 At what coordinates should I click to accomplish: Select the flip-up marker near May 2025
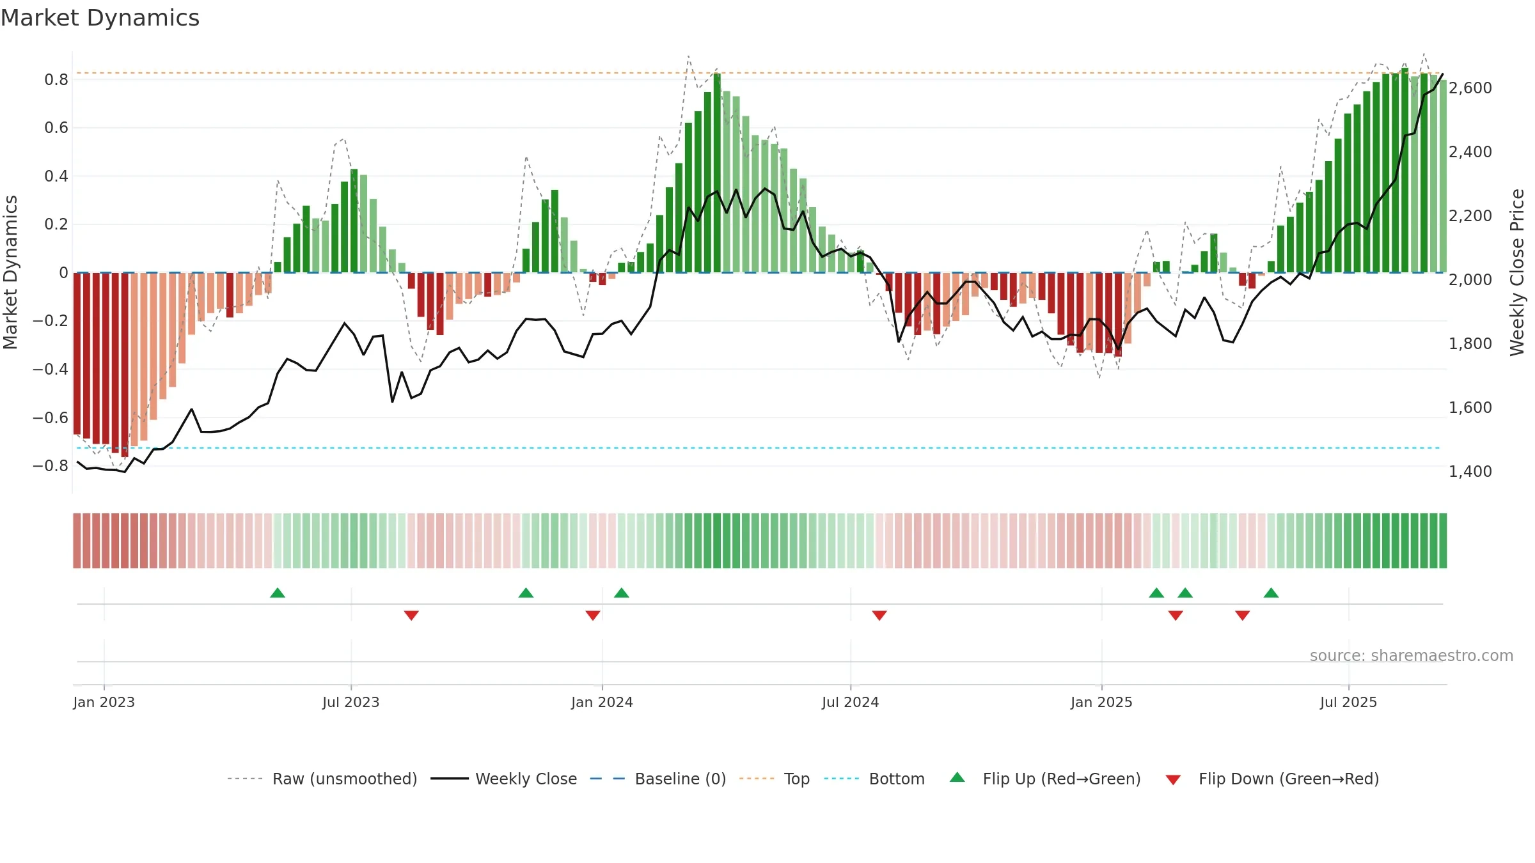[1271, 593]
